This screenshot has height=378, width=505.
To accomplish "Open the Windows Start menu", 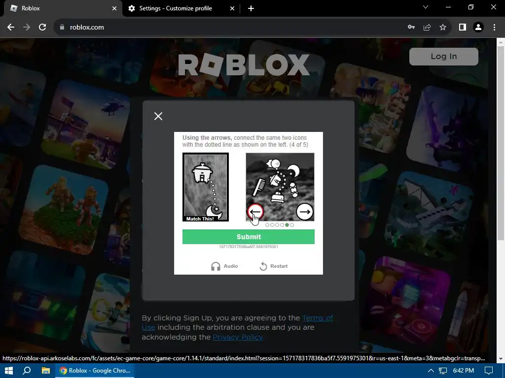I will tap(9, 371).
